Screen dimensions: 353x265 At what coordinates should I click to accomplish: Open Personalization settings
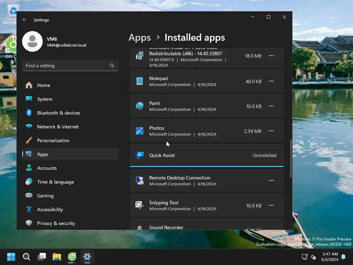(x=70, y=140)
